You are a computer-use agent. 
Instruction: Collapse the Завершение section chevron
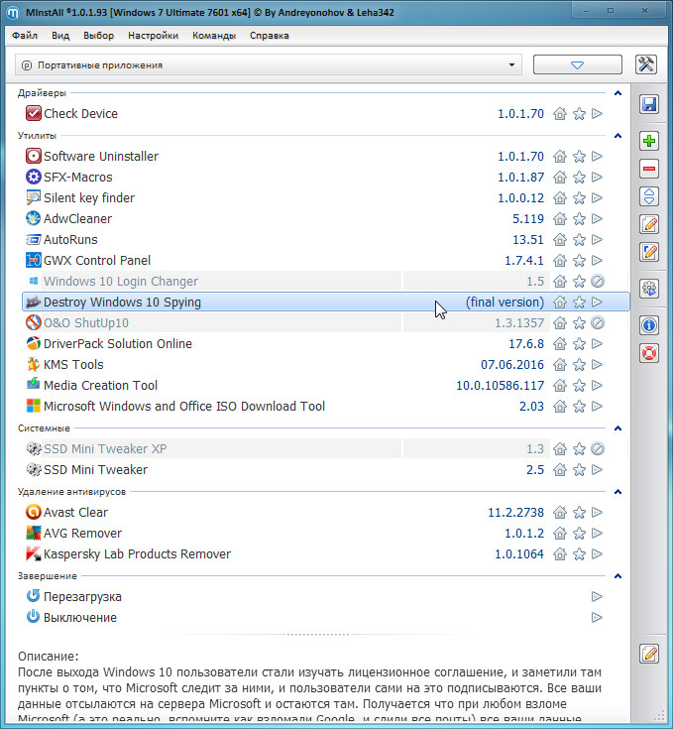(x=617, y=576)
